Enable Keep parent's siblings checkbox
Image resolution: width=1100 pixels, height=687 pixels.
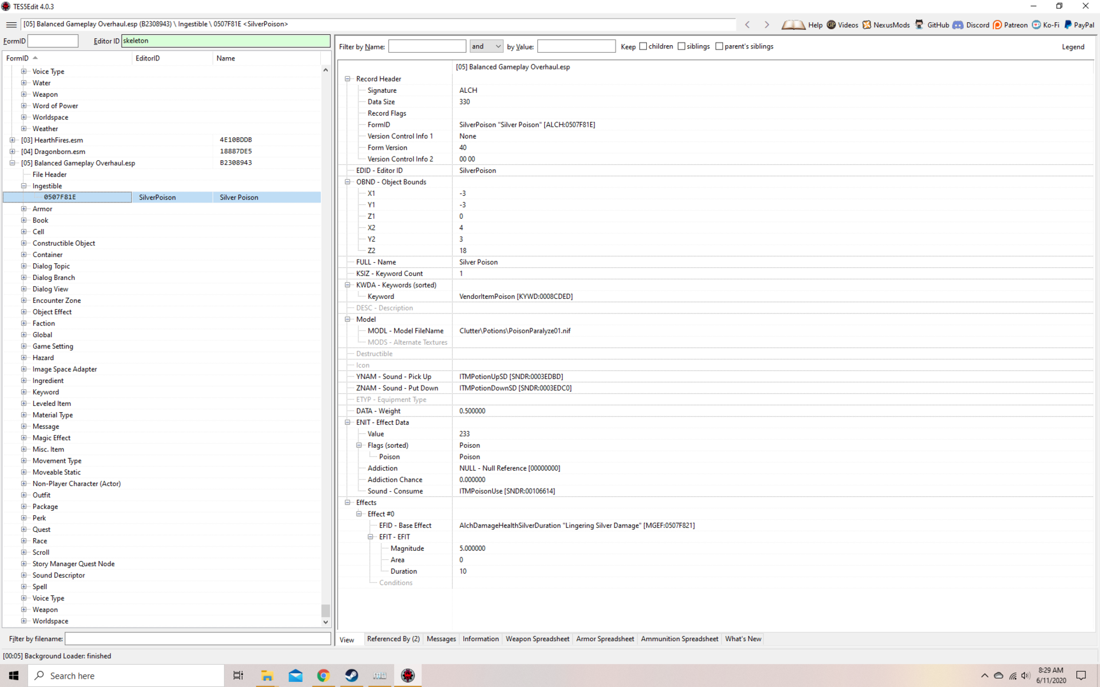tap(719, 46)
